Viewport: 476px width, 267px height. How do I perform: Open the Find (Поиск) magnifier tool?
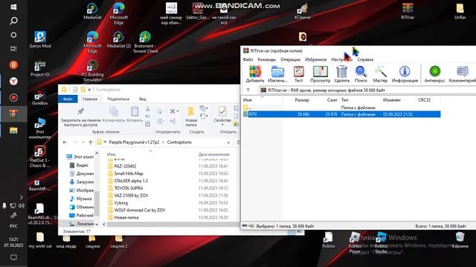click(x=361, y=74)
